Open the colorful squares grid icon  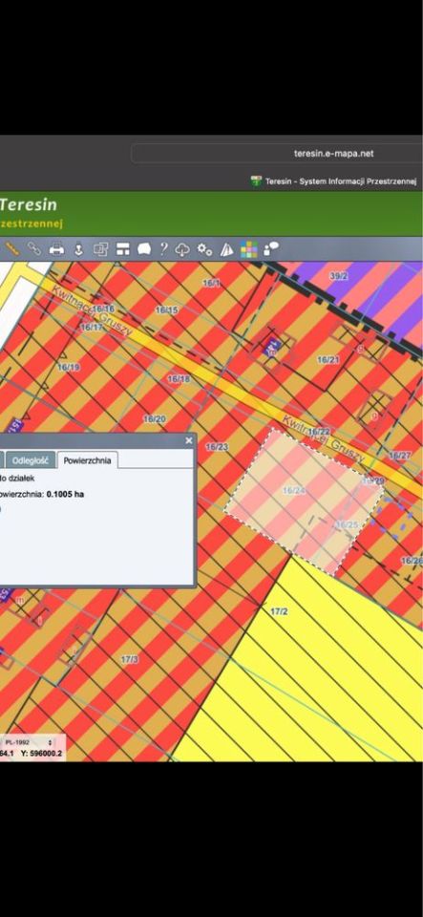249,249
